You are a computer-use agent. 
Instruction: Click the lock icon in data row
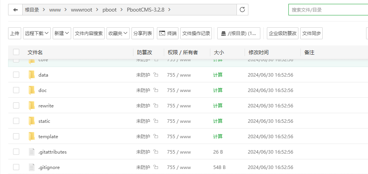pos(156,75)
